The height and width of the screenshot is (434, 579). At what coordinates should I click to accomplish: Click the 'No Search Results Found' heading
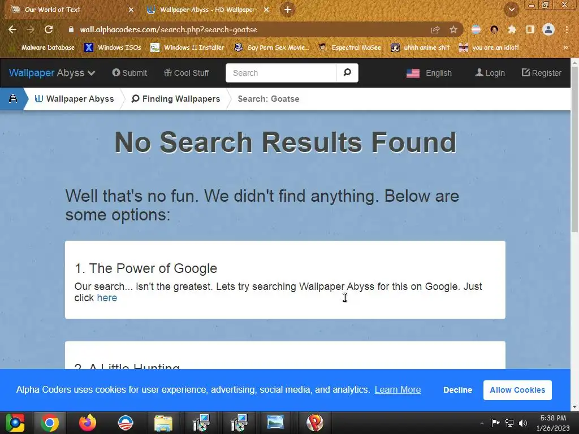286,142
